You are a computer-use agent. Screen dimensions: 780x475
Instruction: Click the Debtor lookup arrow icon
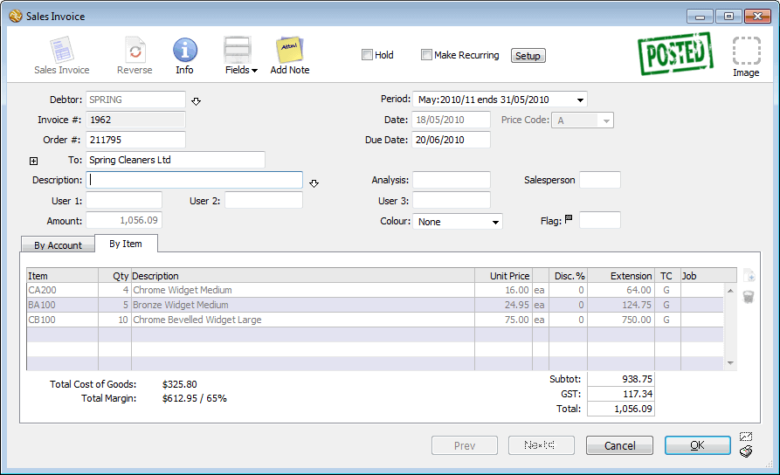(196, 101)
